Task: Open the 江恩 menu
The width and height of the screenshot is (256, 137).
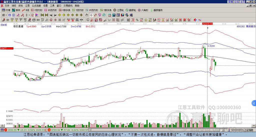Action: tap(27, 6)
